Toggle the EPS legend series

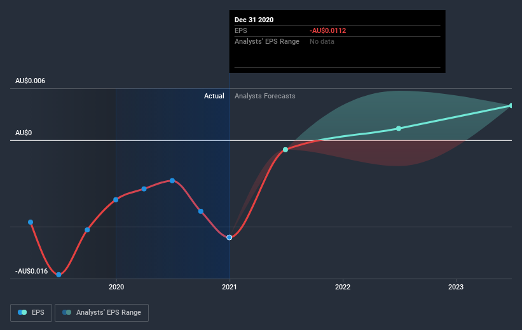tap(31, 312)
